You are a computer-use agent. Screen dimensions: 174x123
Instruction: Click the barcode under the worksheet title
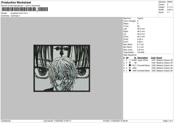click(25, 9)
